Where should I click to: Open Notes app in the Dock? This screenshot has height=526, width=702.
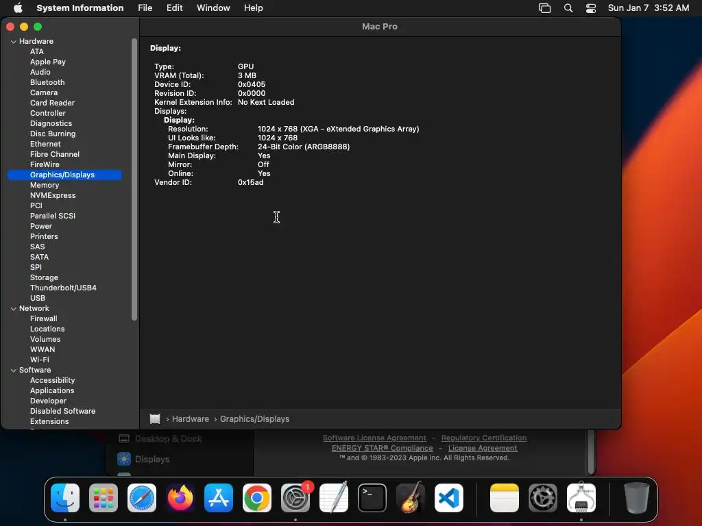pos(505,498)
